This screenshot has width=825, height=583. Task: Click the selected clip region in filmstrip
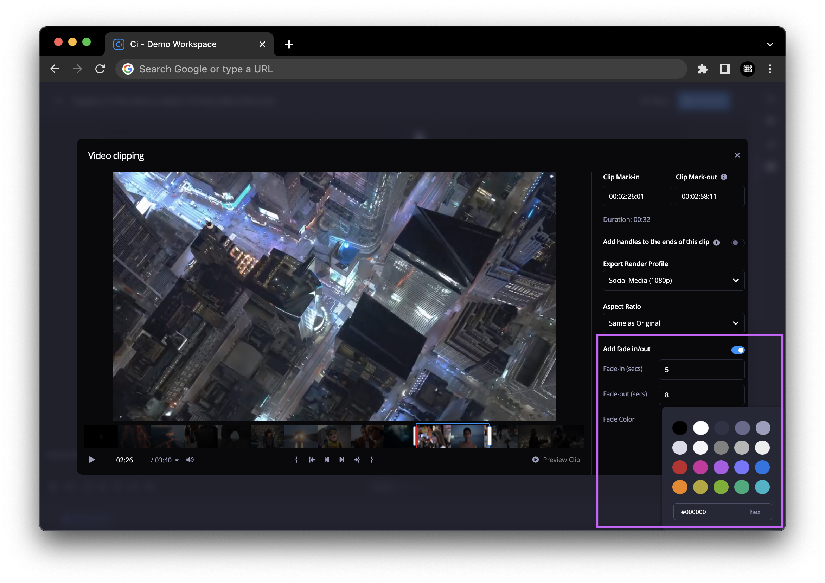coord(452,436)
